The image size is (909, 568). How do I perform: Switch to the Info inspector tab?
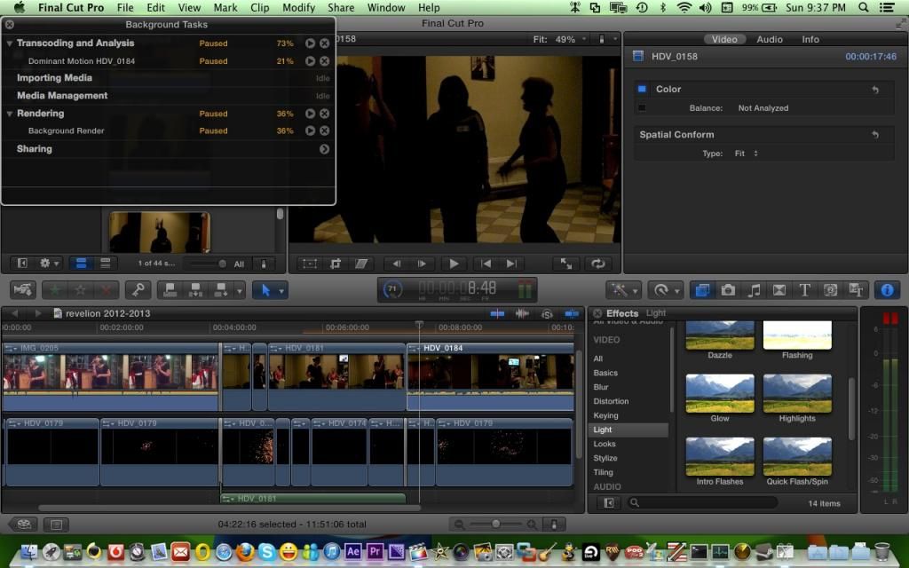(810, 39)
